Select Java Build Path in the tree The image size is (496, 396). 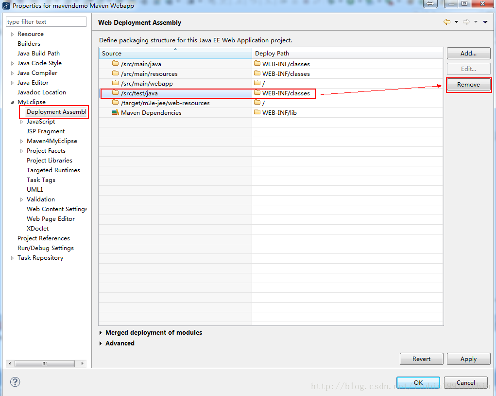pyautogui.click(x=38, y=53)
